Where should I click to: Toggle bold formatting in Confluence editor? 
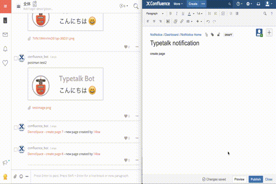click(170, 13)
